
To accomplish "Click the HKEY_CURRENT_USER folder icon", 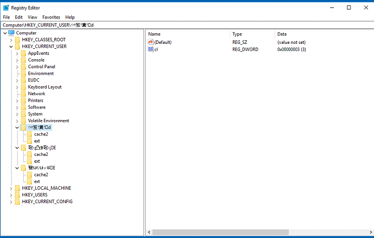I will coord(17,46).
